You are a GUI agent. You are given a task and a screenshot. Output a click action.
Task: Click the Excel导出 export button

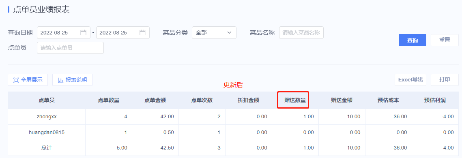pos(410,80)
